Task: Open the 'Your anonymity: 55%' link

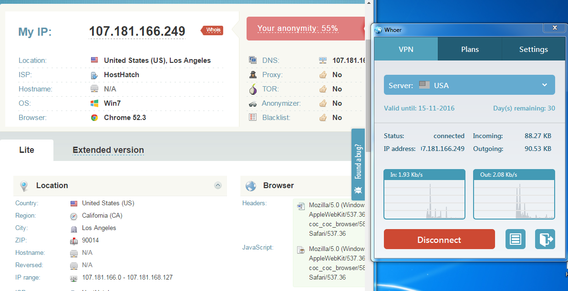Action: (x=298, y=28)
